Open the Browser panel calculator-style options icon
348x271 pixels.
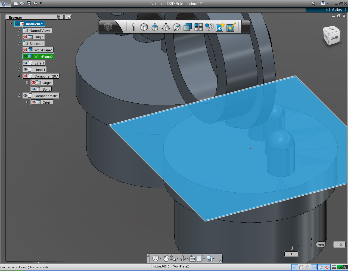(59, 17)
